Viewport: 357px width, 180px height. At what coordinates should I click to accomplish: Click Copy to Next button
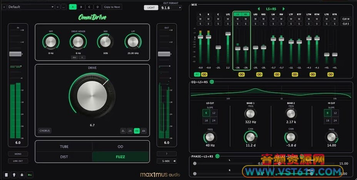112,7
